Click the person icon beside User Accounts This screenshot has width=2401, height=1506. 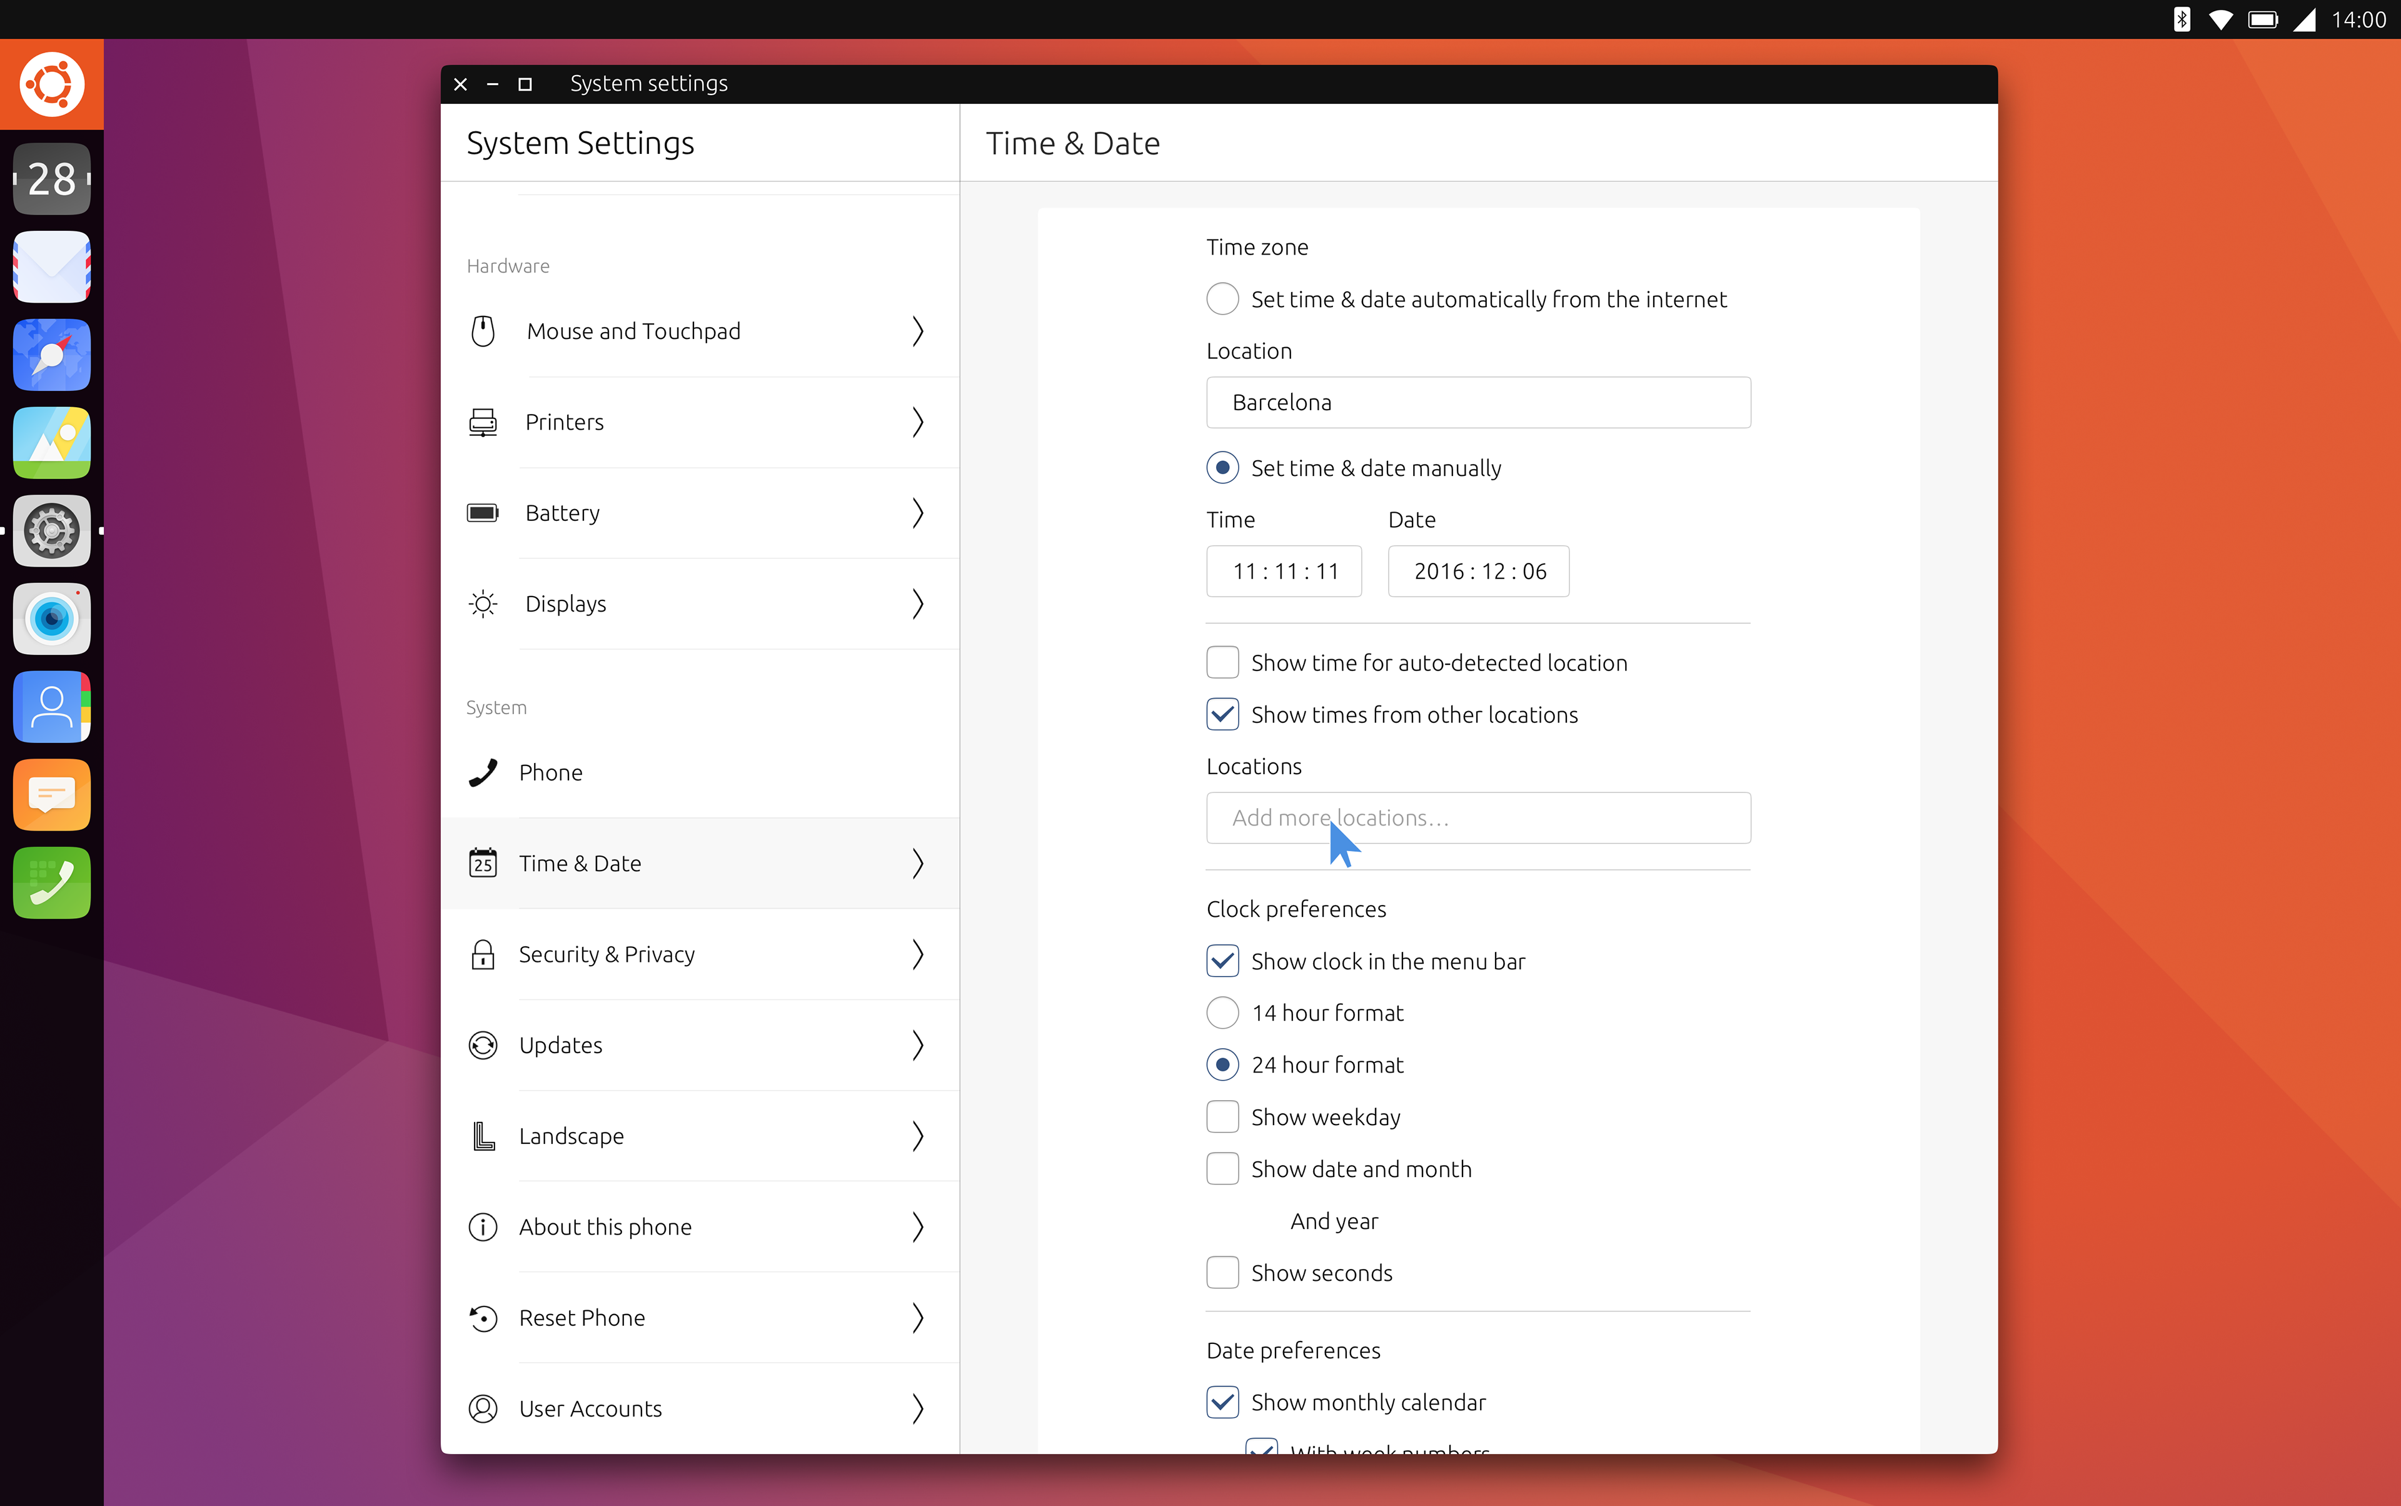[x=483, y=1408]
